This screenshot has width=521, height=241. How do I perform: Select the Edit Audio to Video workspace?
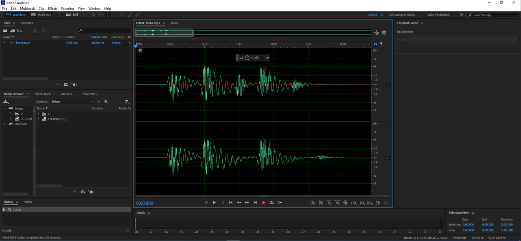(x=402, y=15)
